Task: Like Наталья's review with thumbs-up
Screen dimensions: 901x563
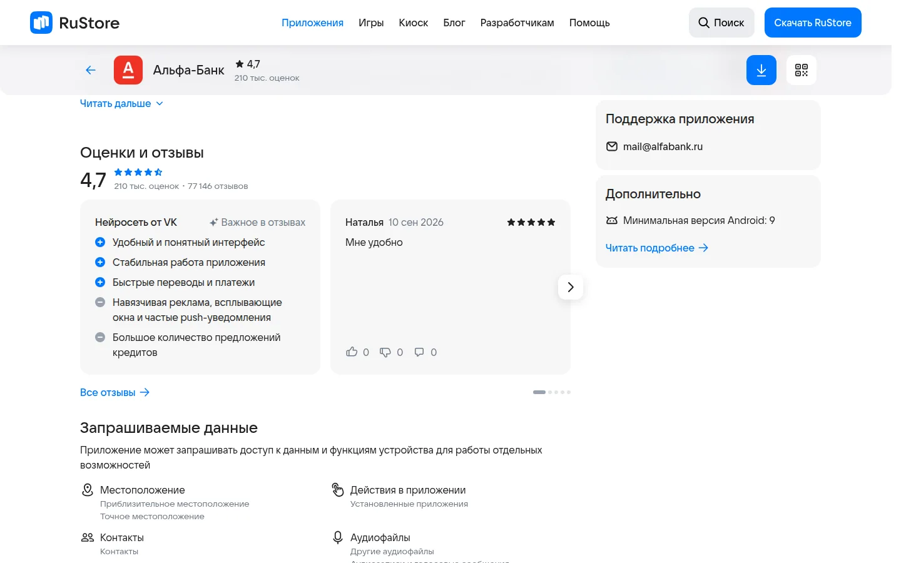Action: point(352,352)
